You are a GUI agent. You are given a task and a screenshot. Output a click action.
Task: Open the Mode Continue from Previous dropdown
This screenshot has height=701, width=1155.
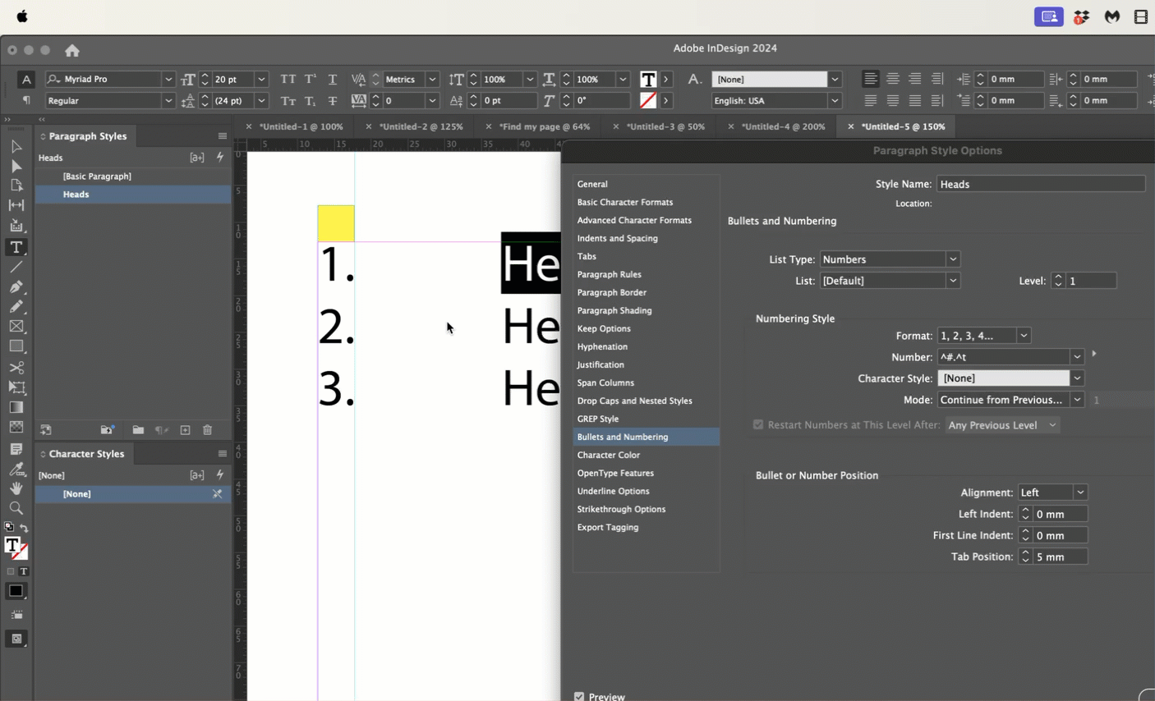point(1011,400)
